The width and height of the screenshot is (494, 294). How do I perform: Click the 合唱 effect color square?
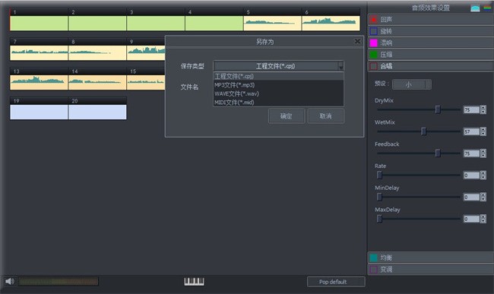click(374, 66)
